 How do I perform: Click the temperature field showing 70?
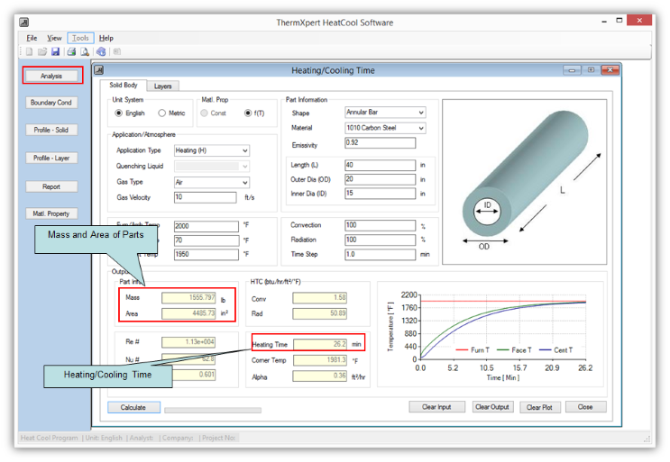pos(207,240)
